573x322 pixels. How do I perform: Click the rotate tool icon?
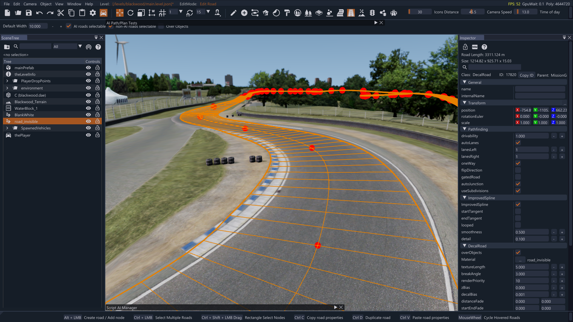click(130, 13)
